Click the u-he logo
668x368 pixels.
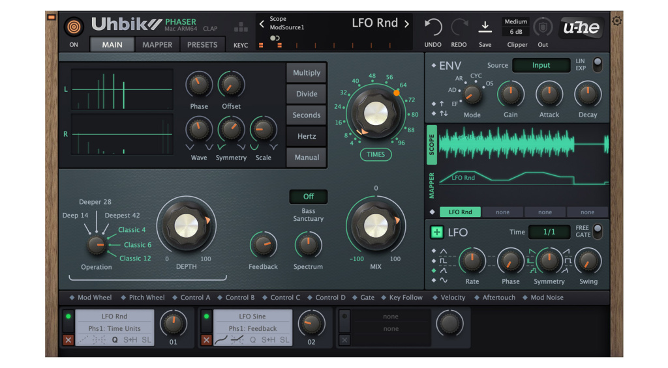point(581,27)
